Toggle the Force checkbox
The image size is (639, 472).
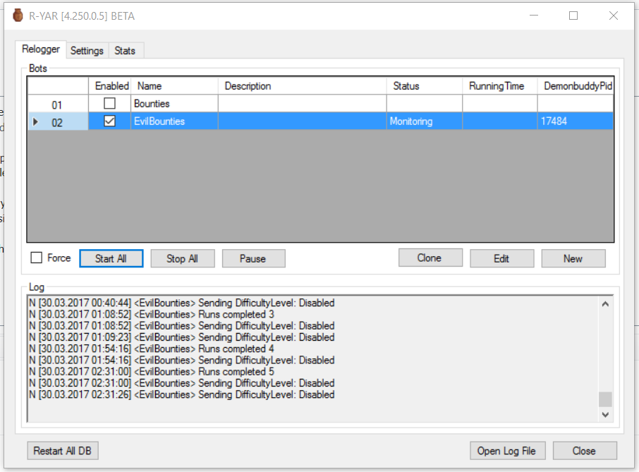coord(36,258)
